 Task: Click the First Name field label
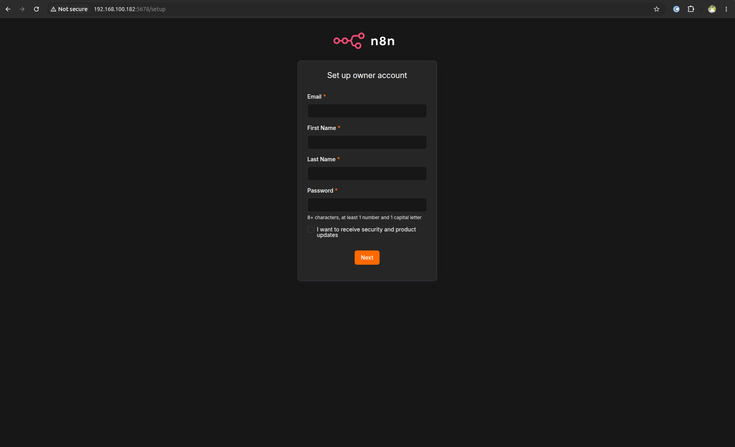point(321,128)
